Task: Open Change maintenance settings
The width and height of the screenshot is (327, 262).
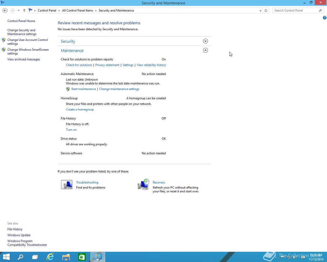Action: [119, 89]
